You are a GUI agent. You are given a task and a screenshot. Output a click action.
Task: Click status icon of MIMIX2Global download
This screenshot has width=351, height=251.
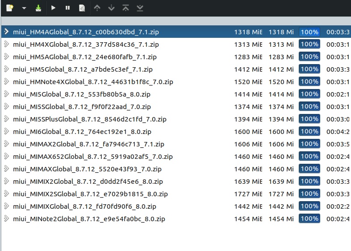pos(7,182)
